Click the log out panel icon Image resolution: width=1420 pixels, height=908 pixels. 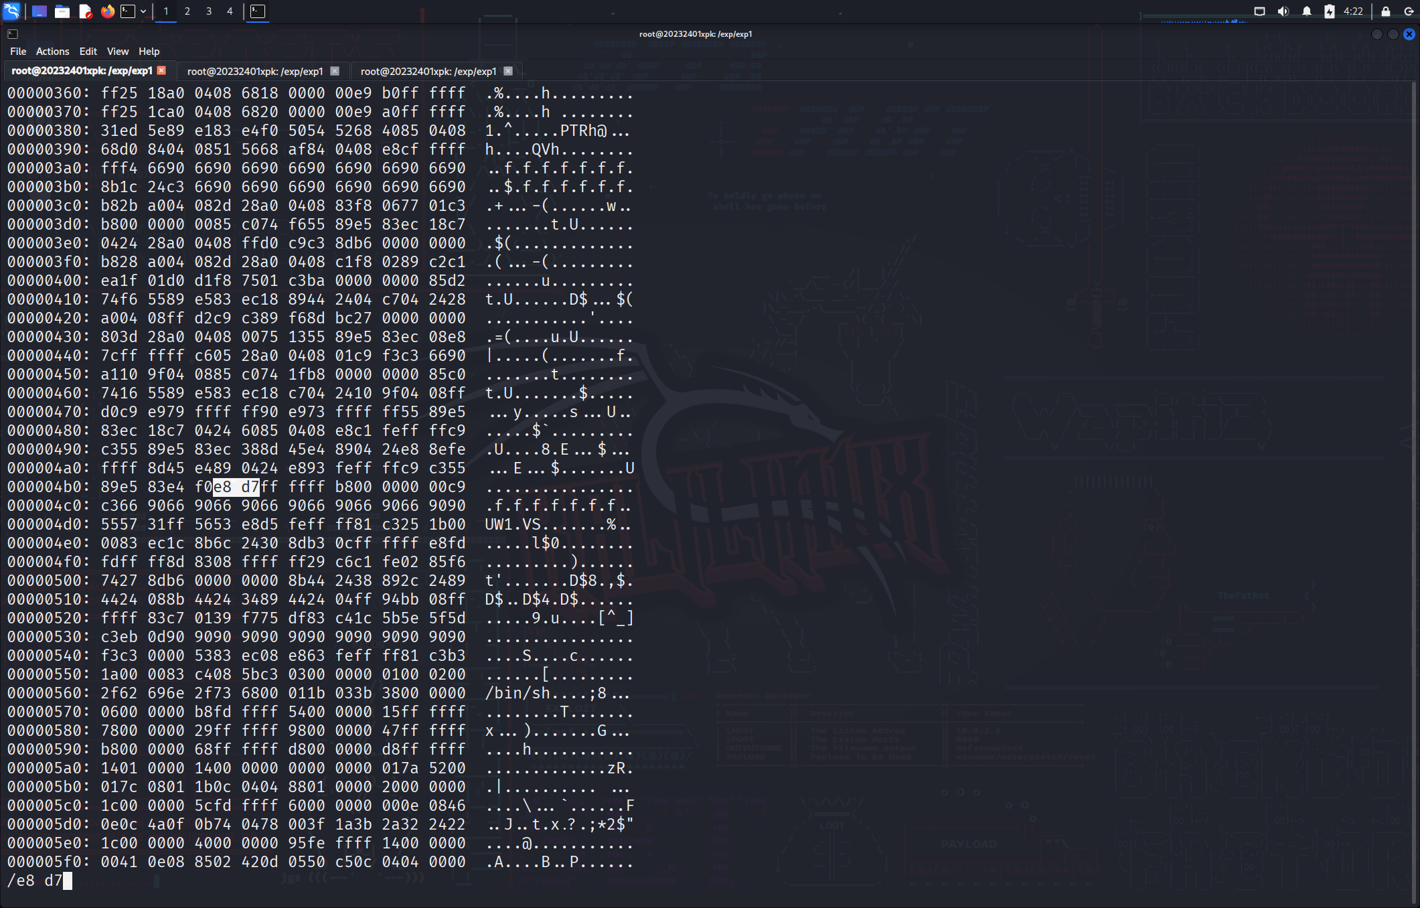pos(1409,11)
